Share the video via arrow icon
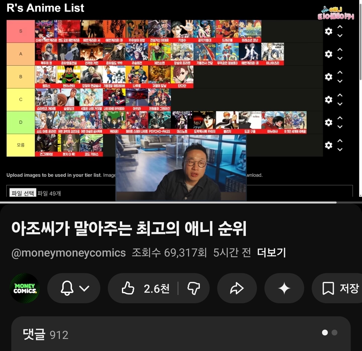Image resolution: width=362 pixels, height=351 pixels. point(237,288)
